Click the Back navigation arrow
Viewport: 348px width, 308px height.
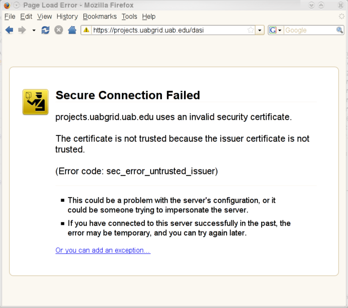9,30
